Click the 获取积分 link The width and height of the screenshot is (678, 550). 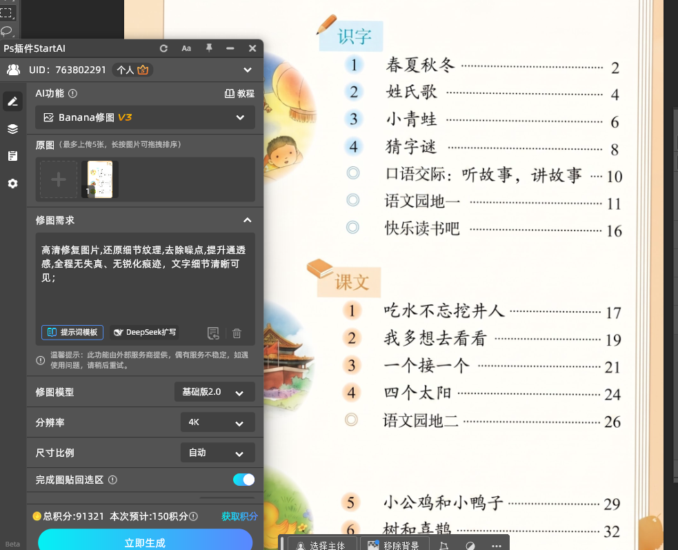pos(239,516)
